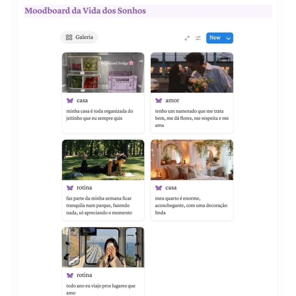This screenshot has width=296, height=296.
Task: Open the park rotina card title
Action: 84,188
